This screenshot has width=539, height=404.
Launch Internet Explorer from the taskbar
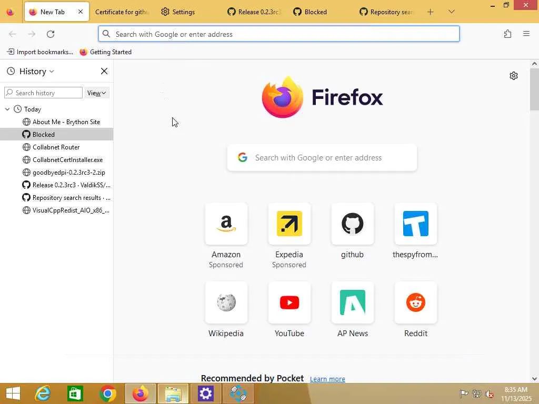click(x=43, y=393)
